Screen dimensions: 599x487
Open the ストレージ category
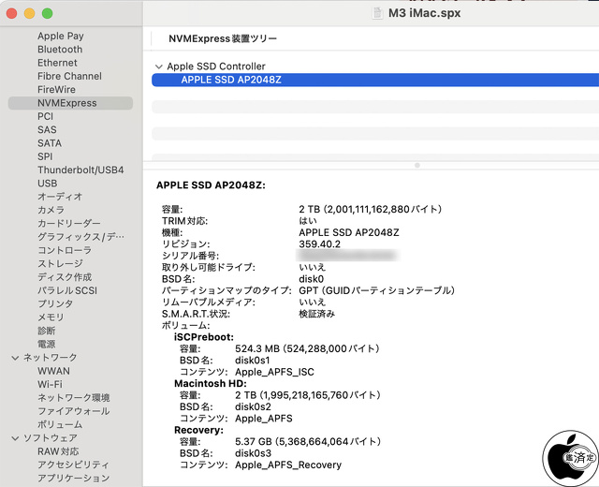pyautogui.click(x=60, y=263)
